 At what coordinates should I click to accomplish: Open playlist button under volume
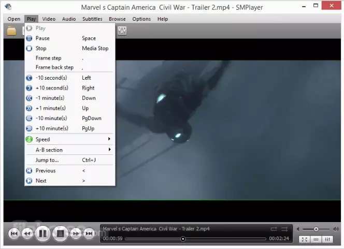pyautogui.click(x=316, y=239)
